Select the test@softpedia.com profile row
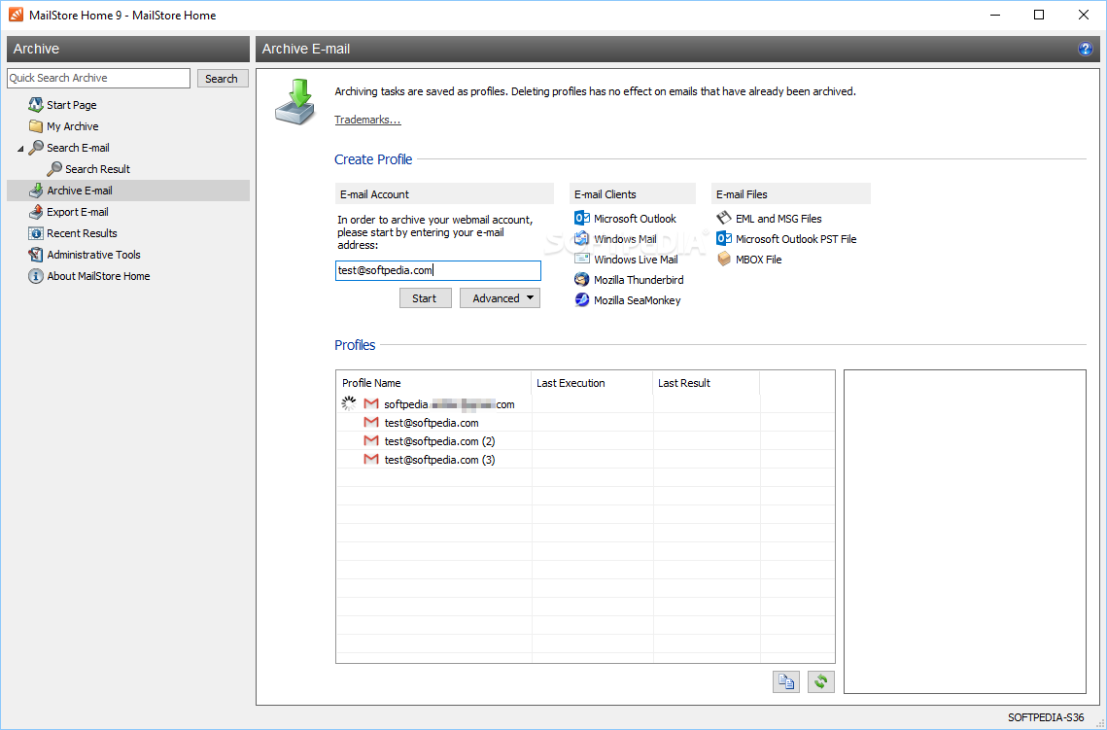The width and height of the screenshot is (1107, 730). click(x=585, y=422)
